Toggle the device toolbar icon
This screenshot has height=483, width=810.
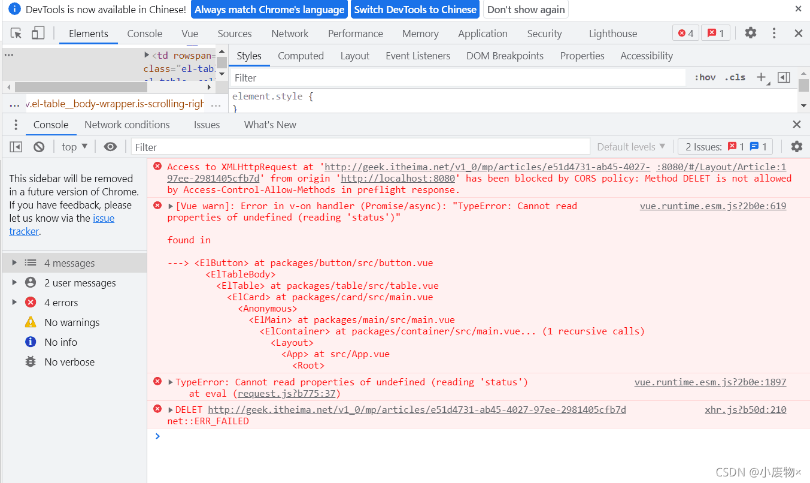(x=38, y=34)
